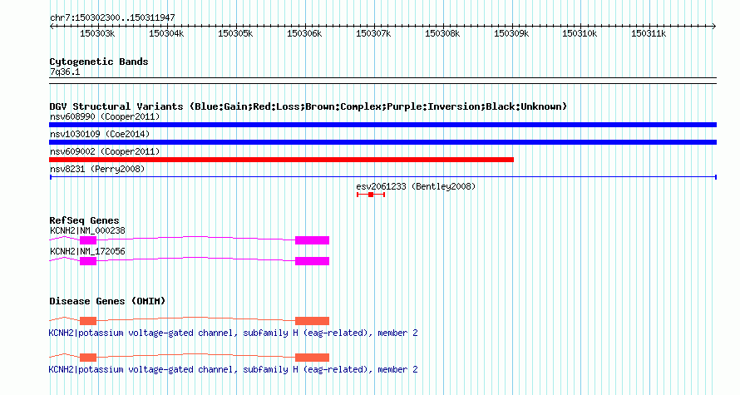The image size is (740, 395).
Task: Click large orange exon of first OMIM gene
Action: [312, 321]
